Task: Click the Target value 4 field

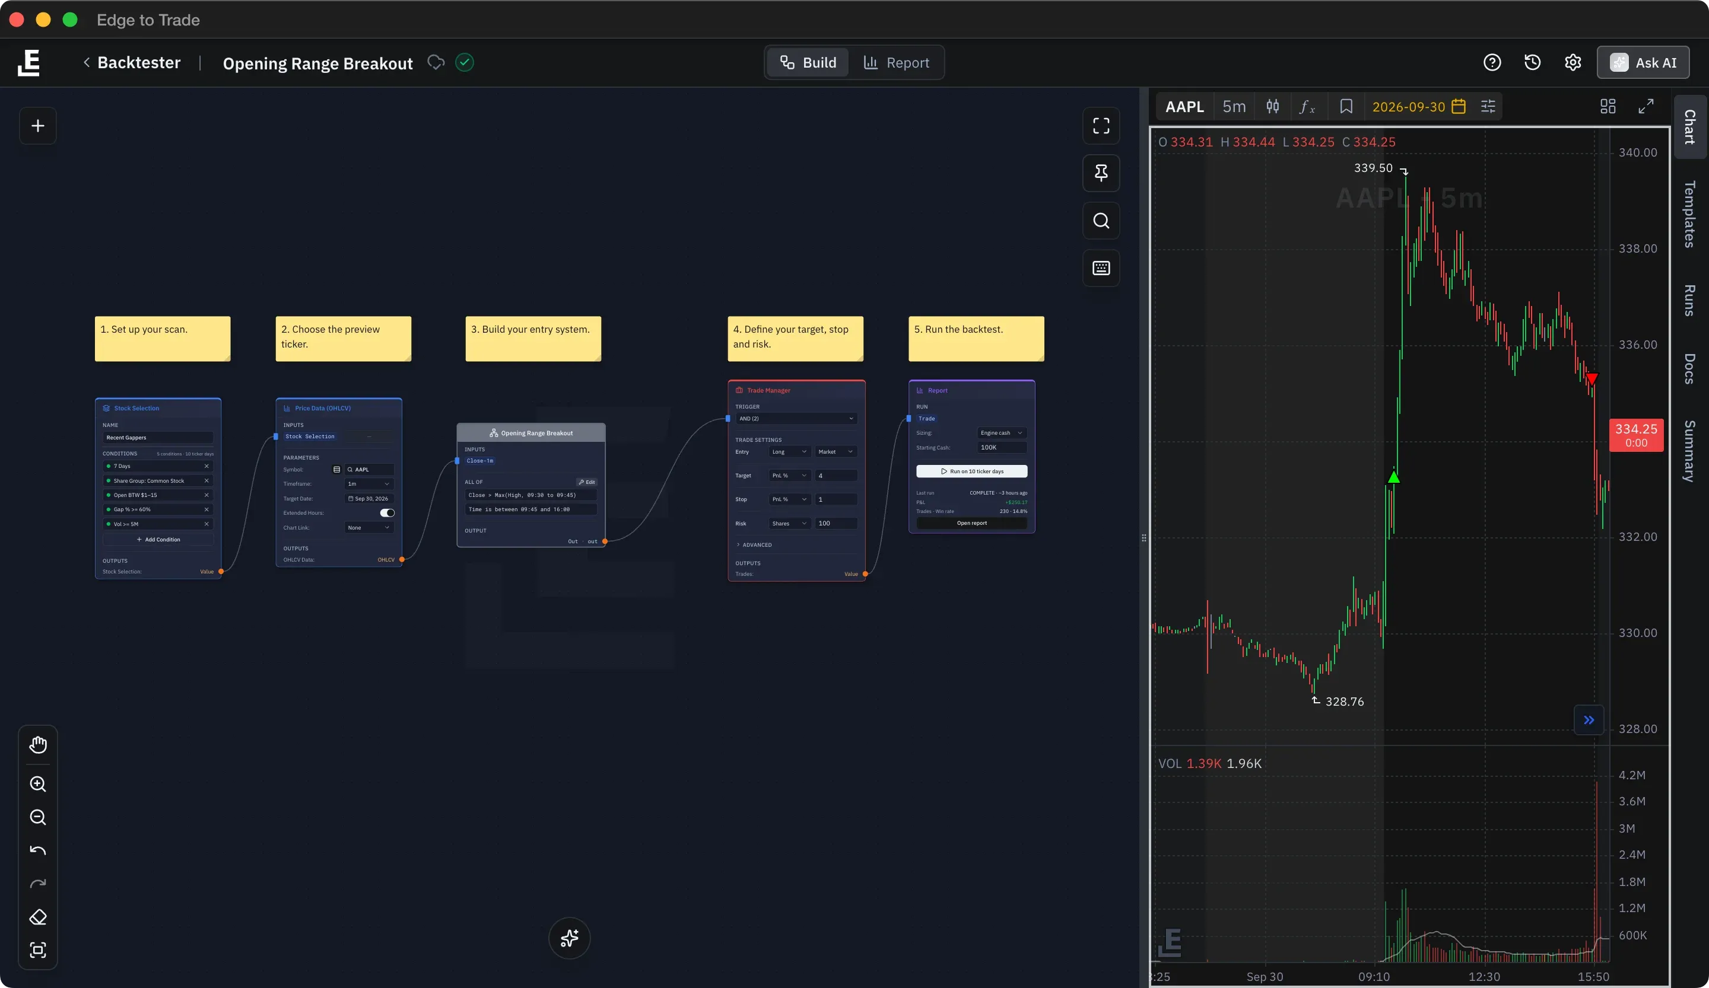Action: click(836, 476)
